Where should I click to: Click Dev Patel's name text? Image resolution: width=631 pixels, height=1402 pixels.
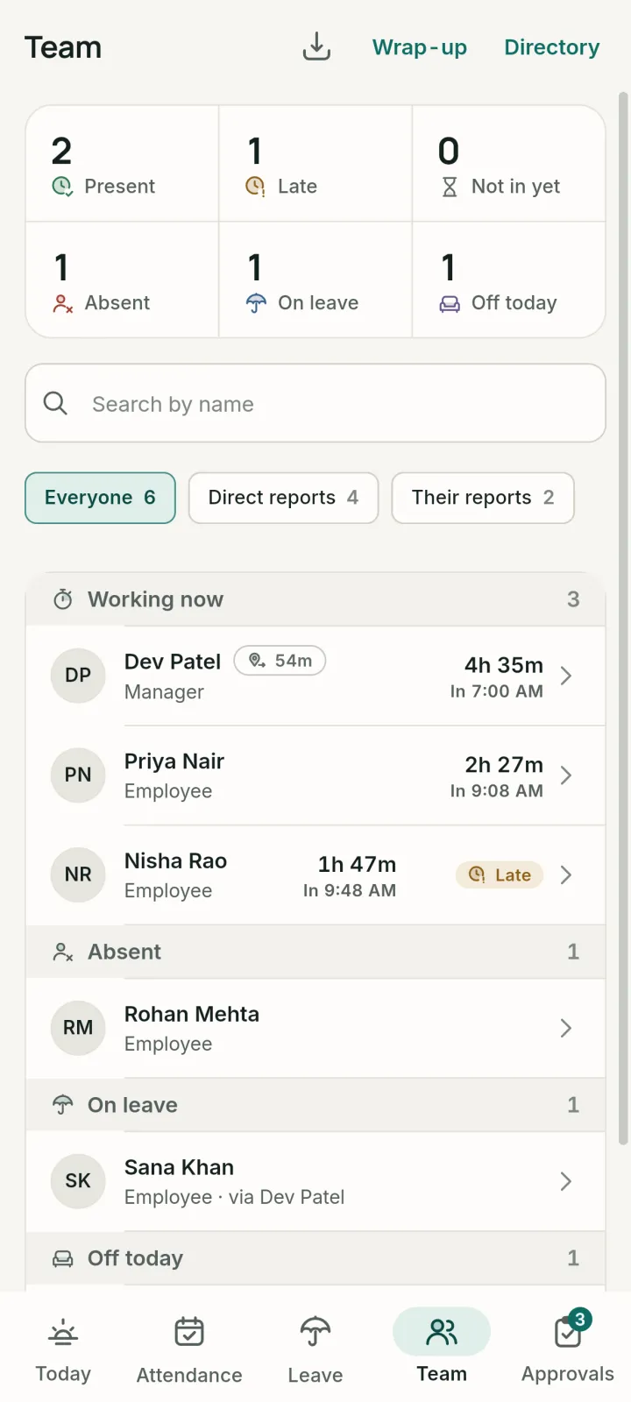click(173, 662)
